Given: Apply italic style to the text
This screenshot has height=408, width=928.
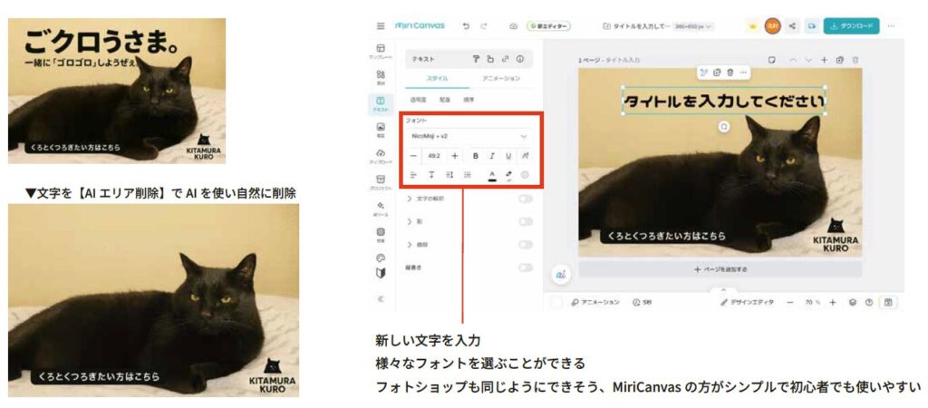Looking at the screenshot, I should pos(492,156).
